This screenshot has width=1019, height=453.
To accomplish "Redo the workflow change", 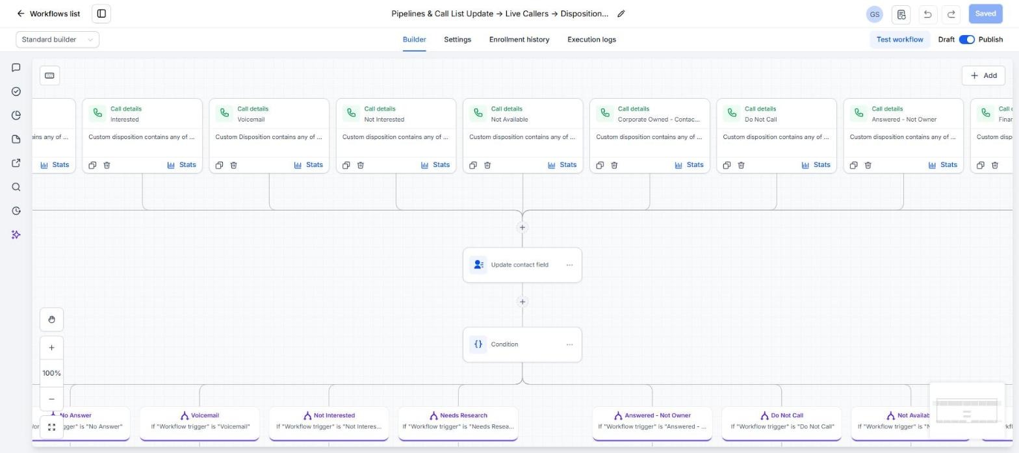I will click(x=951, y=14).
